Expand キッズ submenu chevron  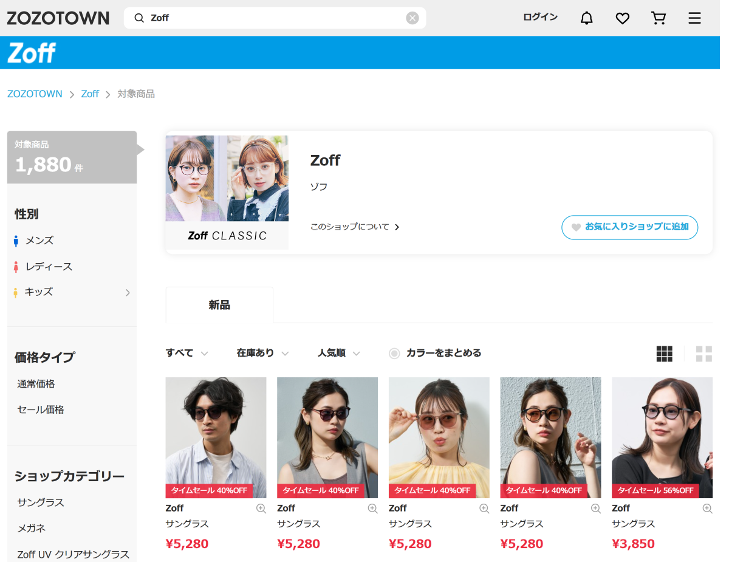(128, 293)
